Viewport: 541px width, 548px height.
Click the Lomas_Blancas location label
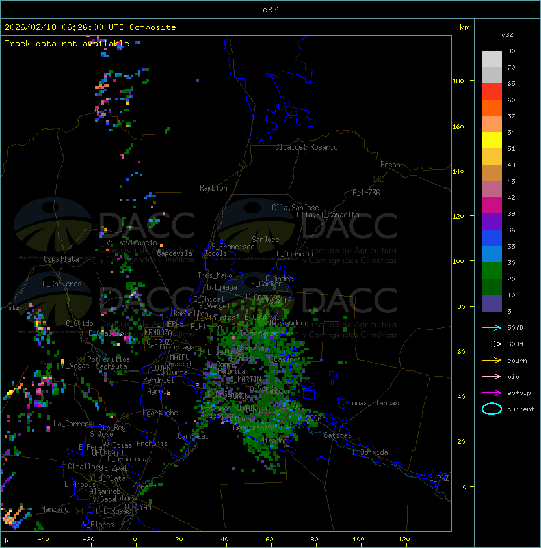[x=373, y=403]
